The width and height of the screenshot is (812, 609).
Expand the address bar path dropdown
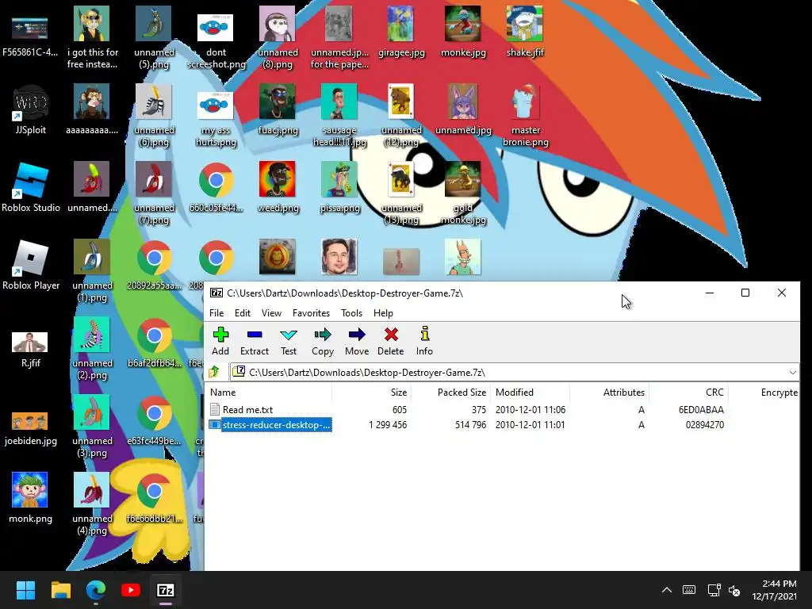(792, 373)
